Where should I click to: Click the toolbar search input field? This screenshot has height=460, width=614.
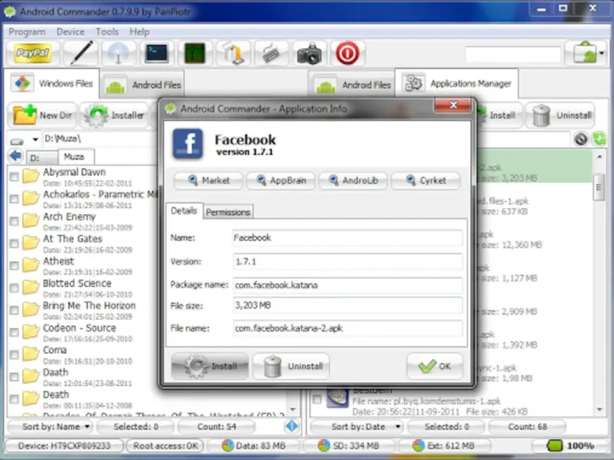pos(513,54)
